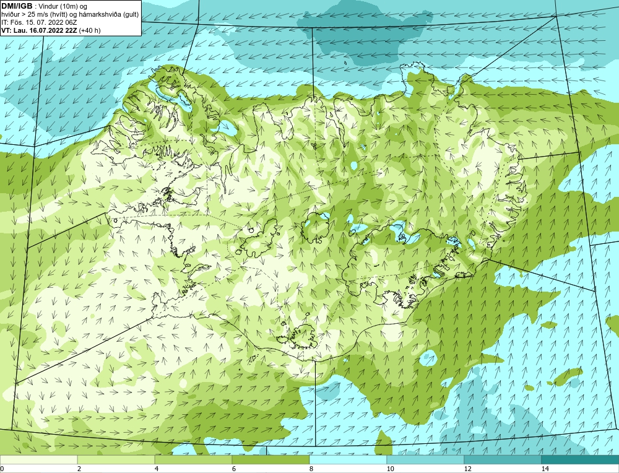
Task: Click the 0–2 m/s palest legend swatch
Action: 38,459
